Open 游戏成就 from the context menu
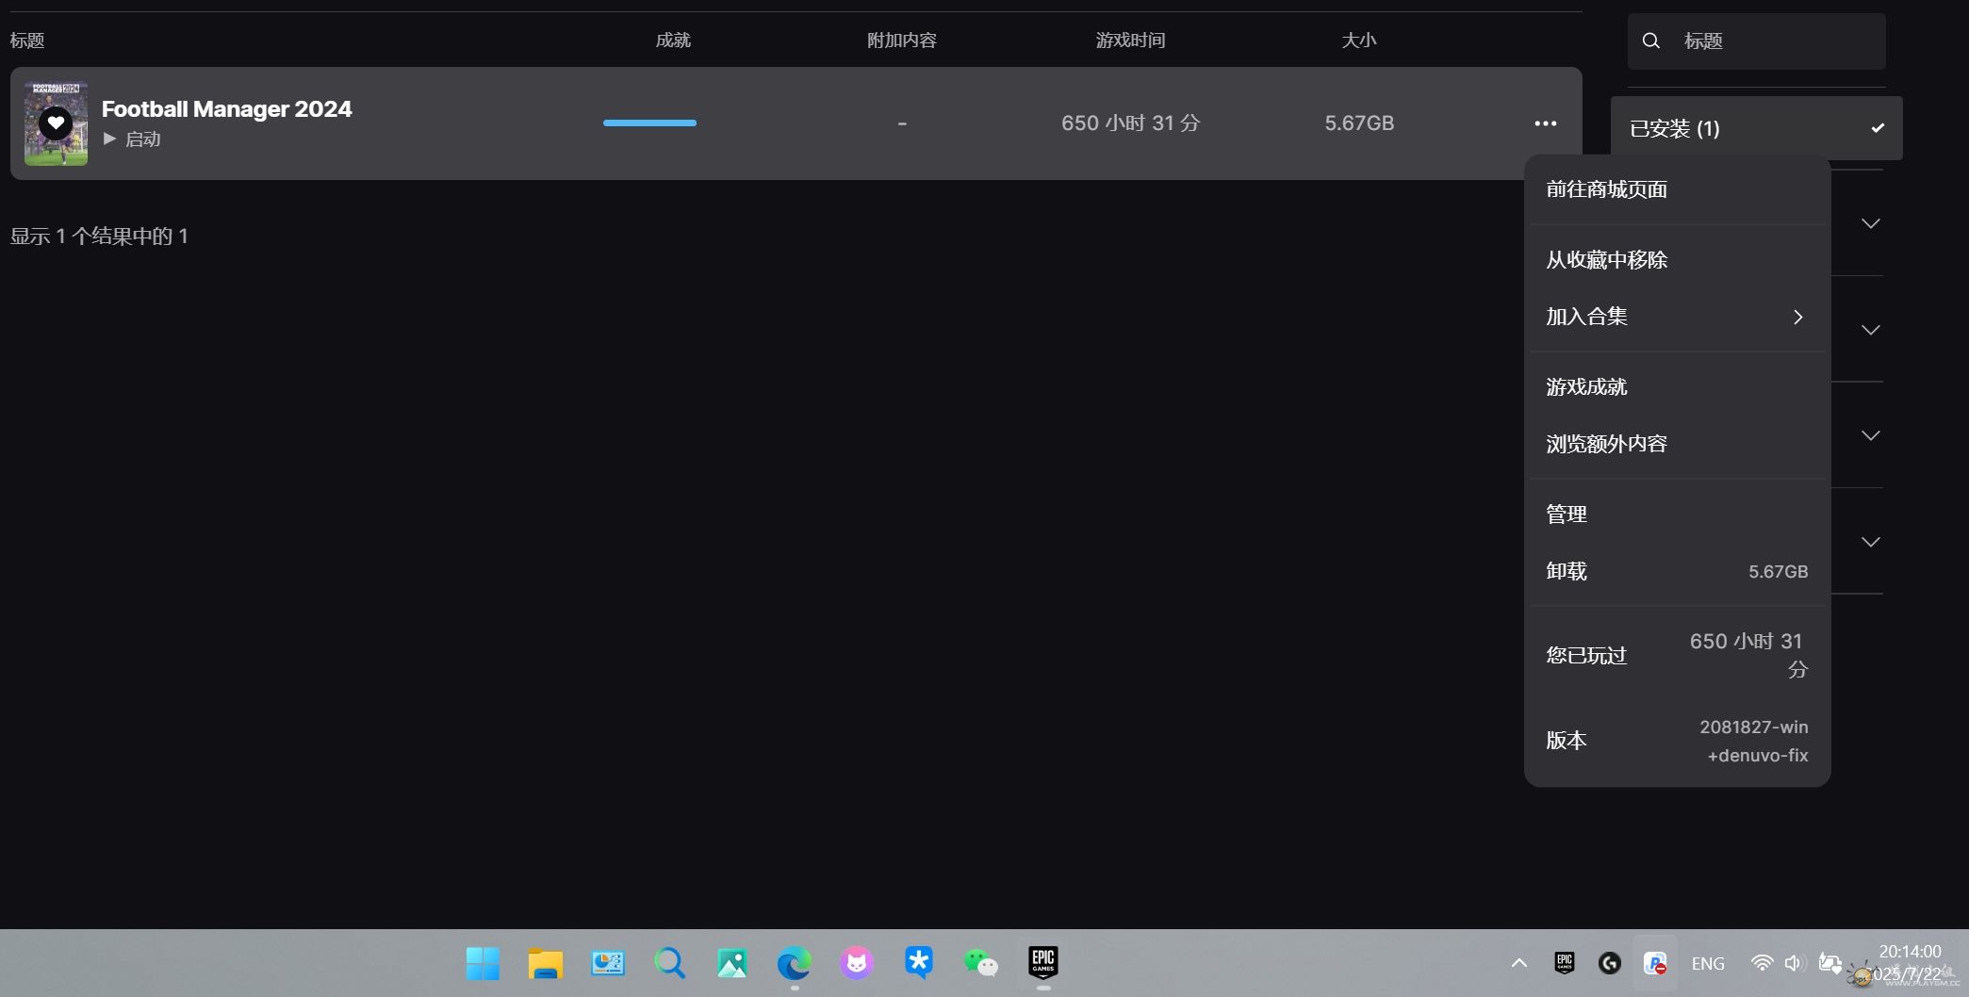This screenshot has width=1969, height=997. coord(1677,387)
